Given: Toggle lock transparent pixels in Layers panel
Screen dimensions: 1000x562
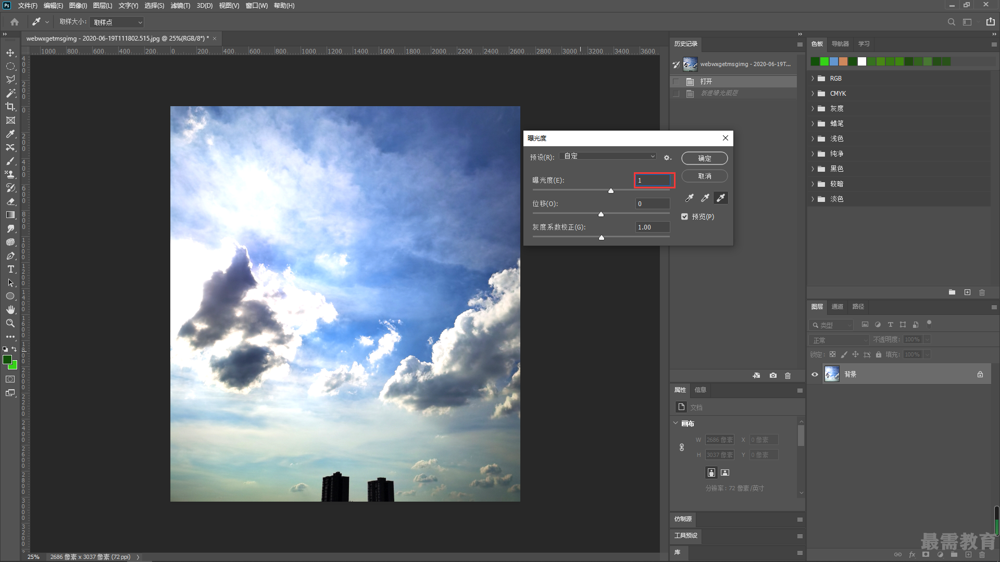Looking at the screenshot, I should (832, 354).
